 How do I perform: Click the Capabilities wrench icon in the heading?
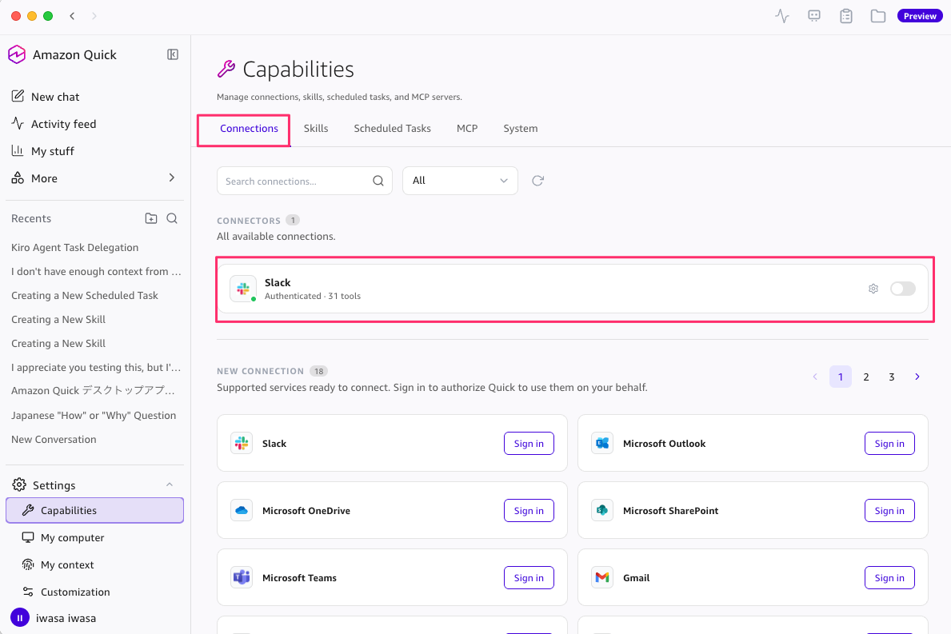[226, 69]
